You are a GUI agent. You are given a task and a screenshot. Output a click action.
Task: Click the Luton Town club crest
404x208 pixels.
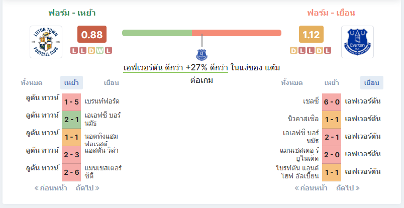46,42
